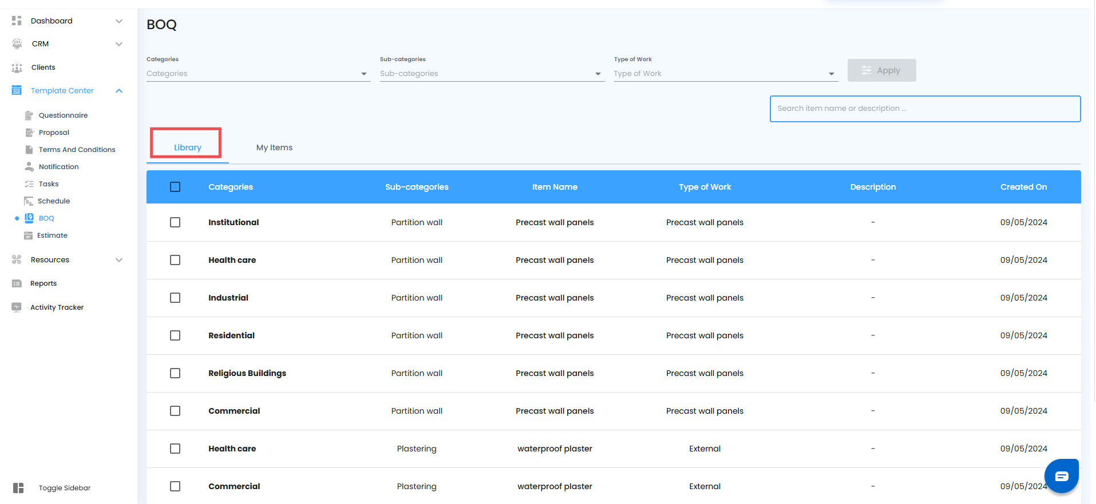Open the Proposal menu item
This screenshot has width=1096, height=504.
(x=54, y=133)
